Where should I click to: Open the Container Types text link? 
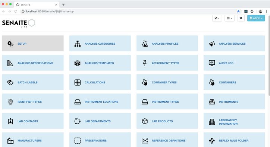[164, 83]
